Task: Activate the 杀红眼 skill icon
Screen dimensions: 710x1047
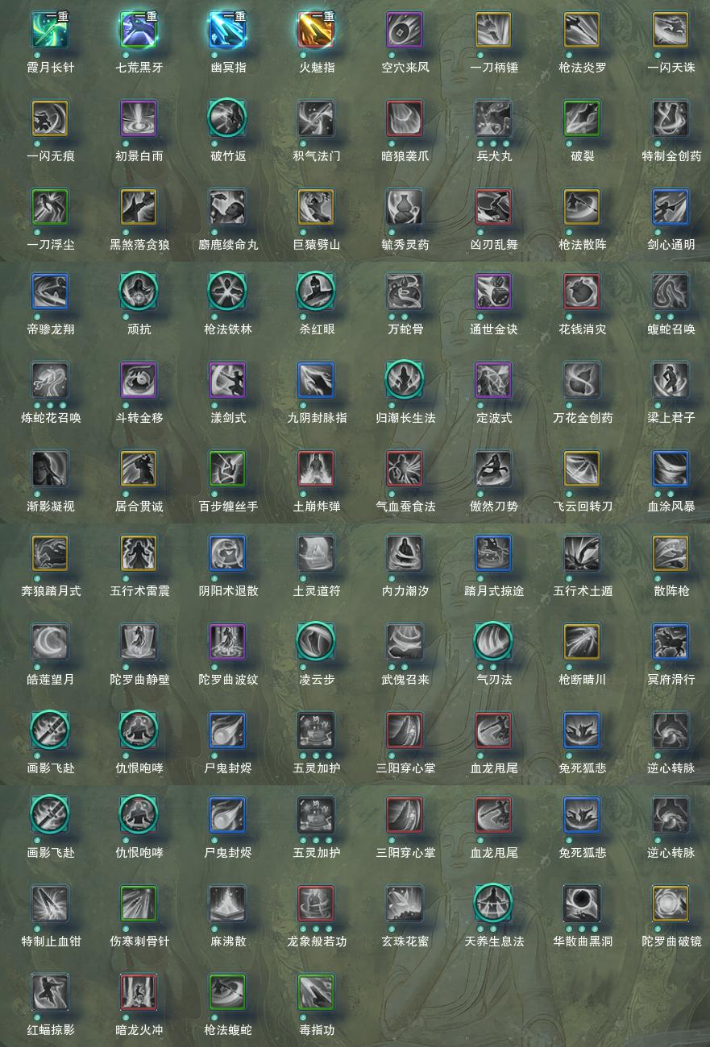Action: (316, 292)
